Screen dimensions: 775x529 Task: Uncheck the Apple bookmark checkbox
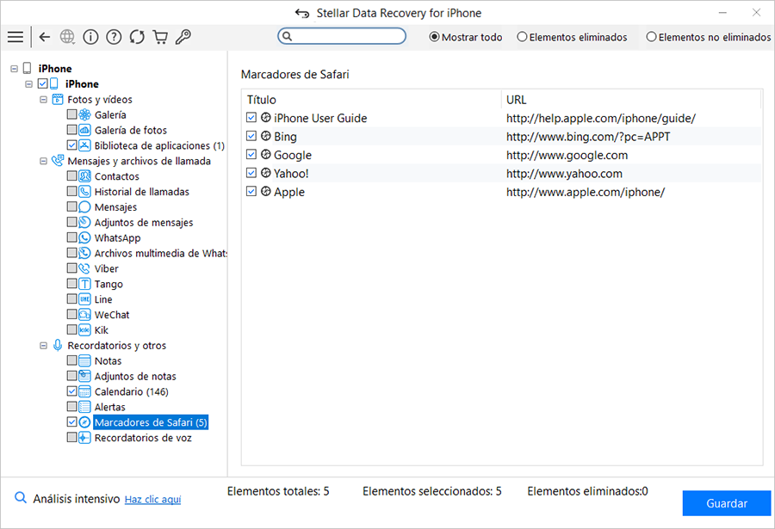(251, 191)
